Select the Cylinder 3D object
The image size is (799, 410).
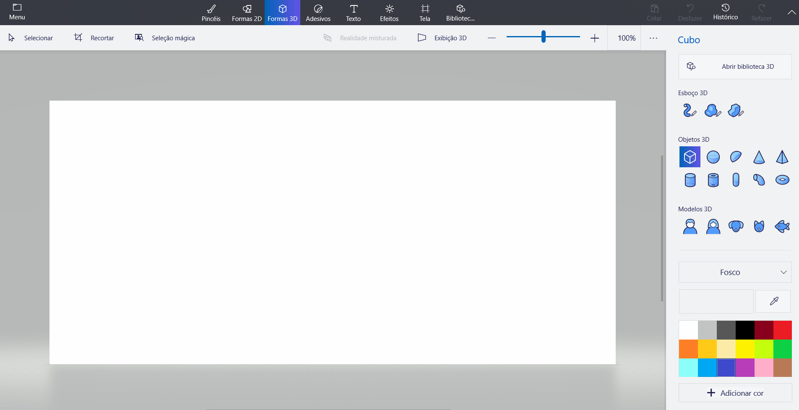[690, 180]
